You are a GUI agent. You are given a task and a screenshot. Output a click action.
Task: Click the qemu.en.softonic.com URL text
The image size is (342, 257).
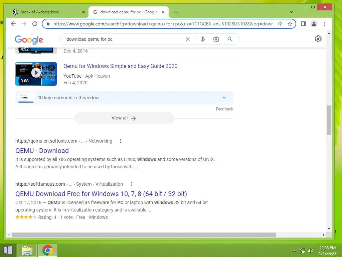(x=46, y=141)
